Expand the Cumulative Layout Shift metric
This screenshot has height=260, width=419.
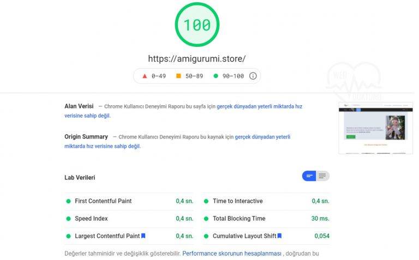tap(266, 236)
